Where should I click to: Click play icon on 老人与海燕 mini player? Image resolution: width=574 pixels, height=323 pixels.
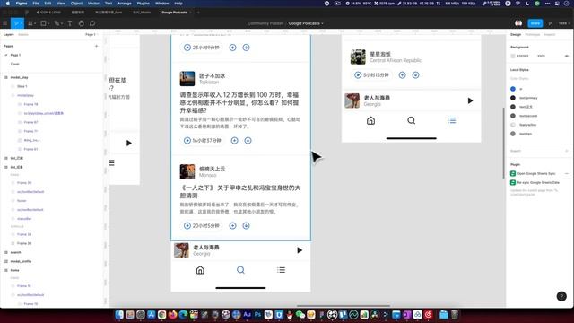[x=300, y=250]
